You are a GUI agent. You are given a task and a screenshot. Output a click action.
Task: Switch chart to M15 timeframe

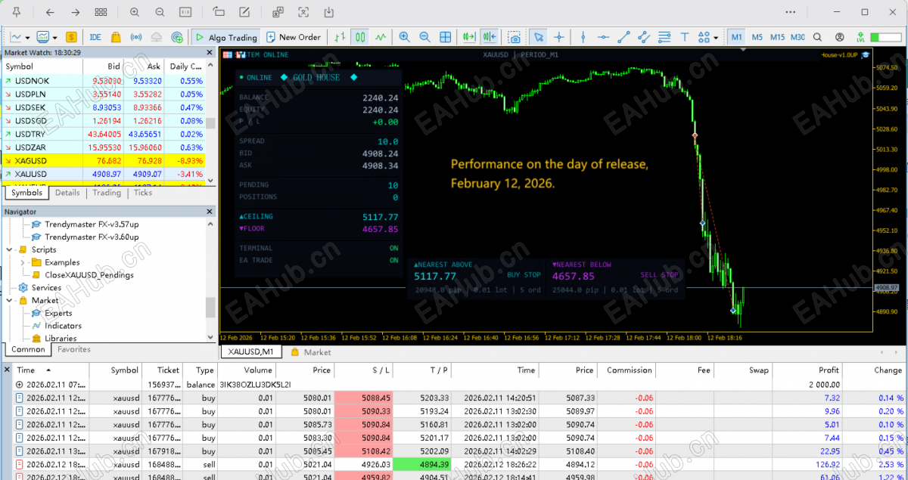coord(778,37)
